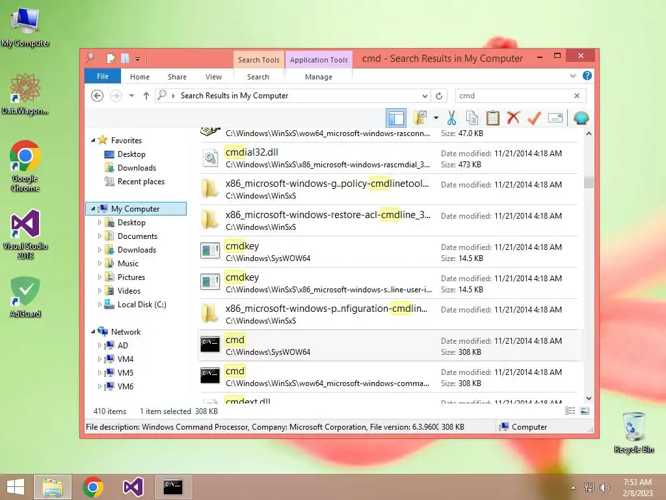666x500 pixels.
Task: Open Command Prompt from the taskbar
Action: click(x=173, y=487)
